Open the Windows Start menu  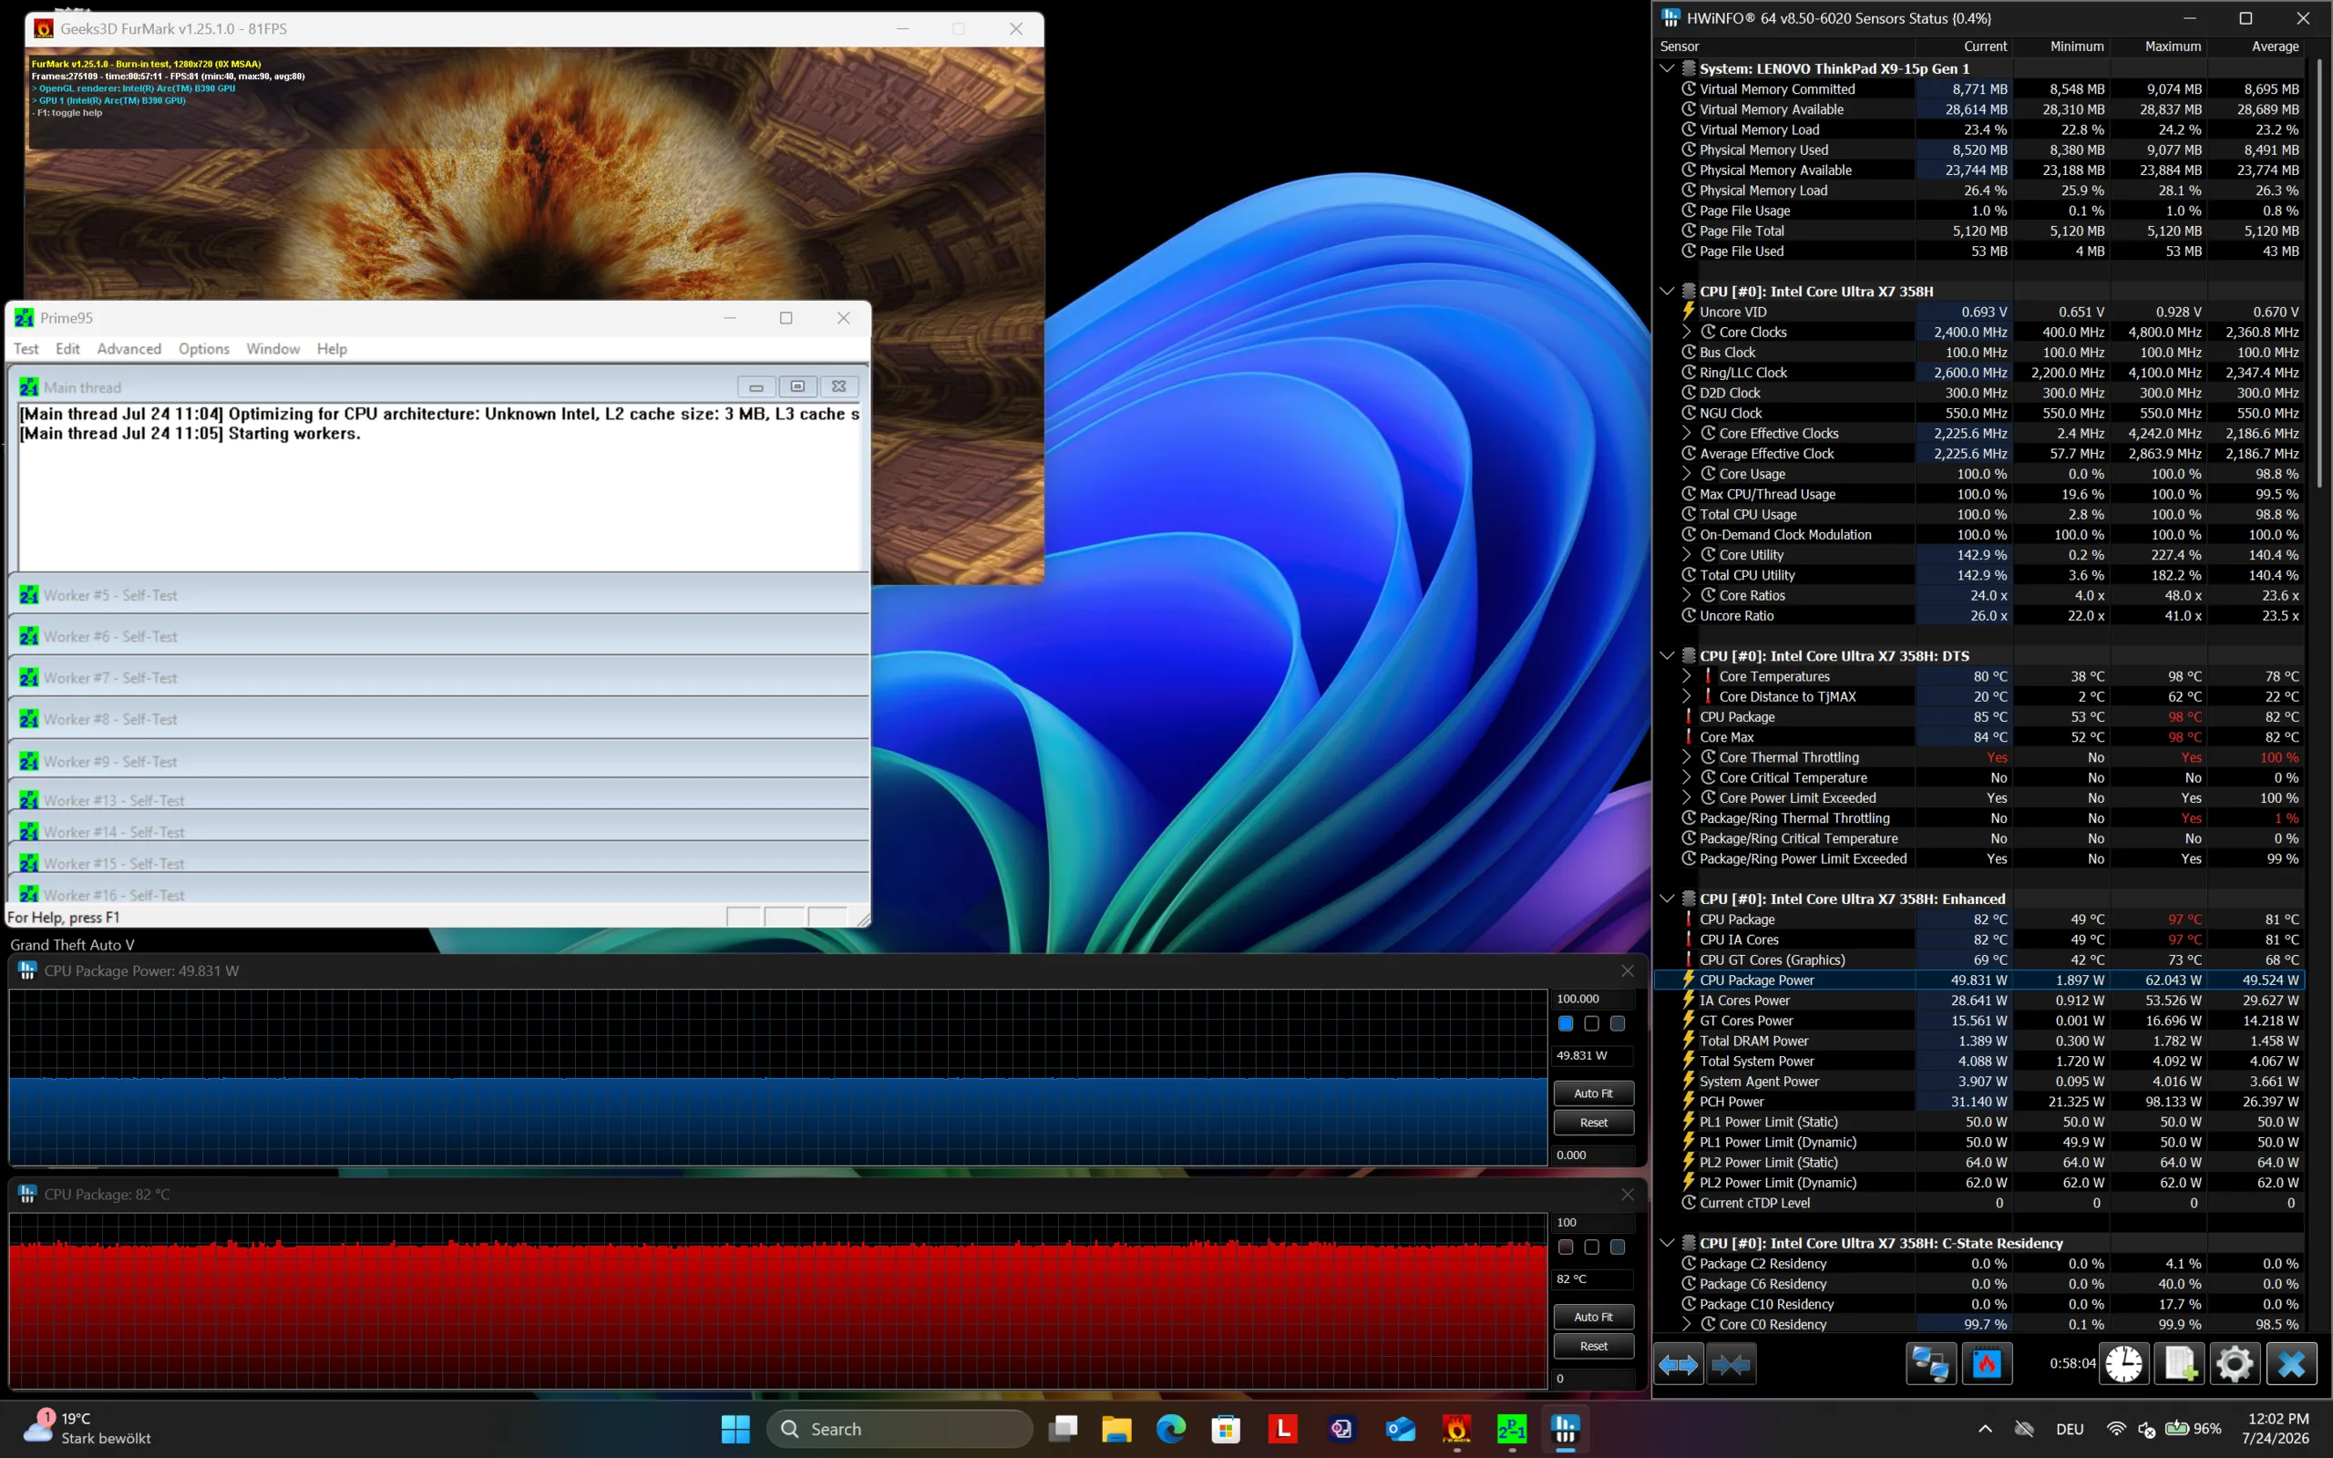735,1429
